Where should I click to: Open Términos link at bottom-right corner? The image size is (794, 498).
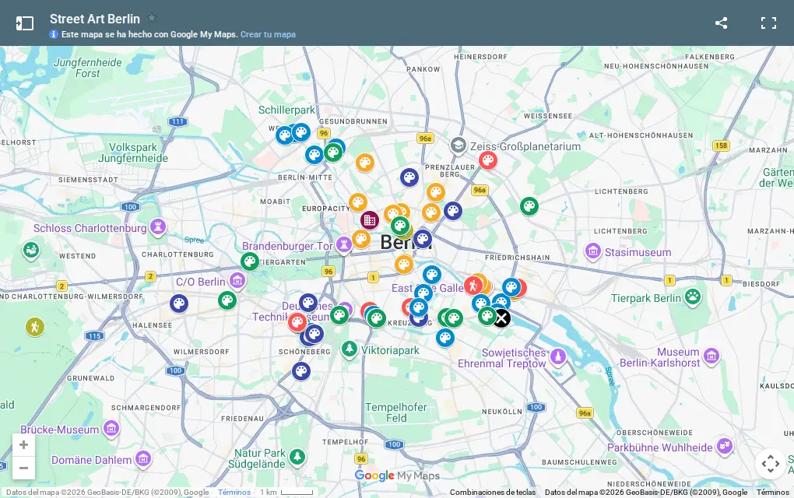pyautogui.click(x=773, y=492)
